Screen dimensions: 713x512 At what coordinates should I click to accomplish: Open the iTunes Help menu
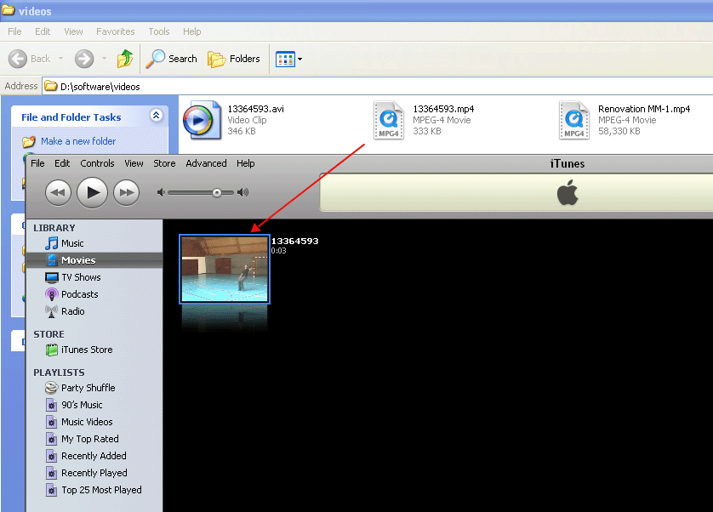[x=246, y=163]
